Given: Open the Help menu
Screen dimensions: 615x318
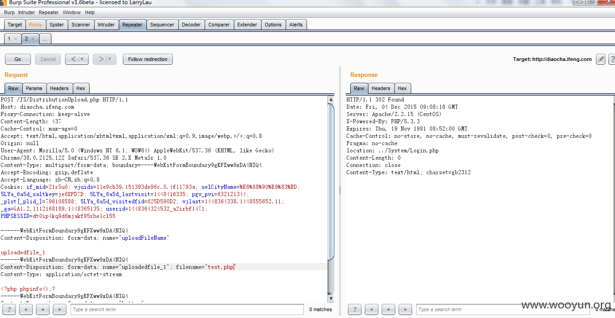Looking at the screenshot, I should [90, 12].
